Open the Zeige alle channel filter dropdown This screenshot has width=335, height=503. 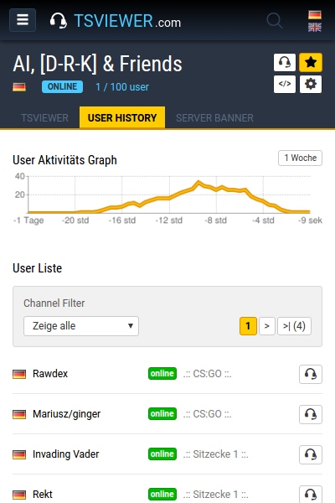pyautogui.click(x=81, y=326)
